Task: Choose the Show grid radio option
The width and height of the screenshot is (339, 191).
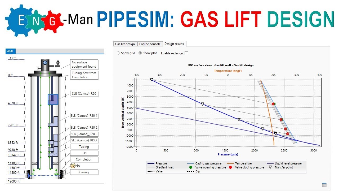Action: 126,53
